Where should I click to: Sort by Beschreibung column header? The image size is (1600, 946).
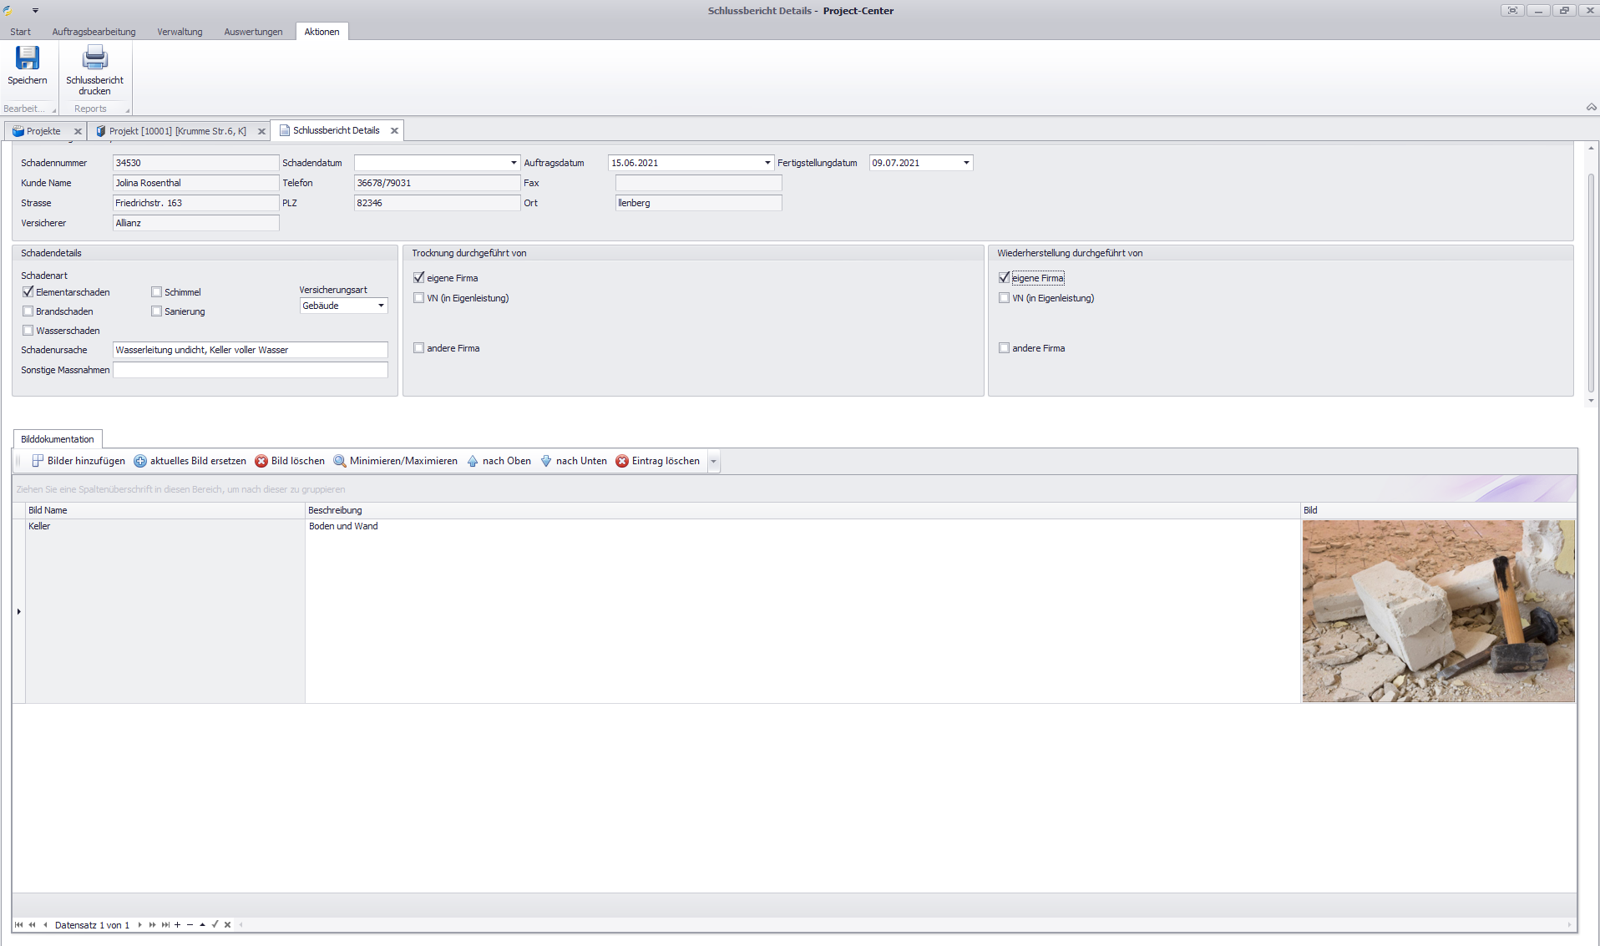[803, 510]
